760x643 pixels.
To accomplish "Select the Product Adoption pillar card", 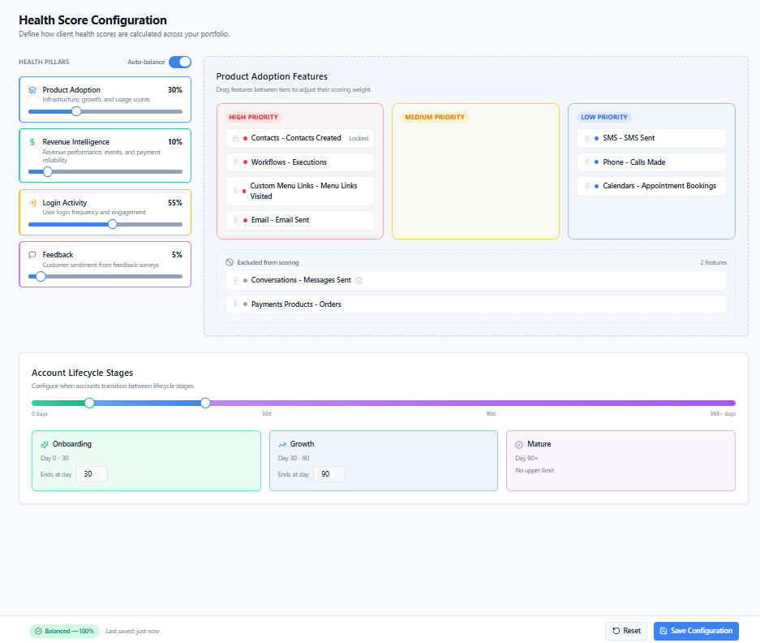I will click(x=105, y=100).
